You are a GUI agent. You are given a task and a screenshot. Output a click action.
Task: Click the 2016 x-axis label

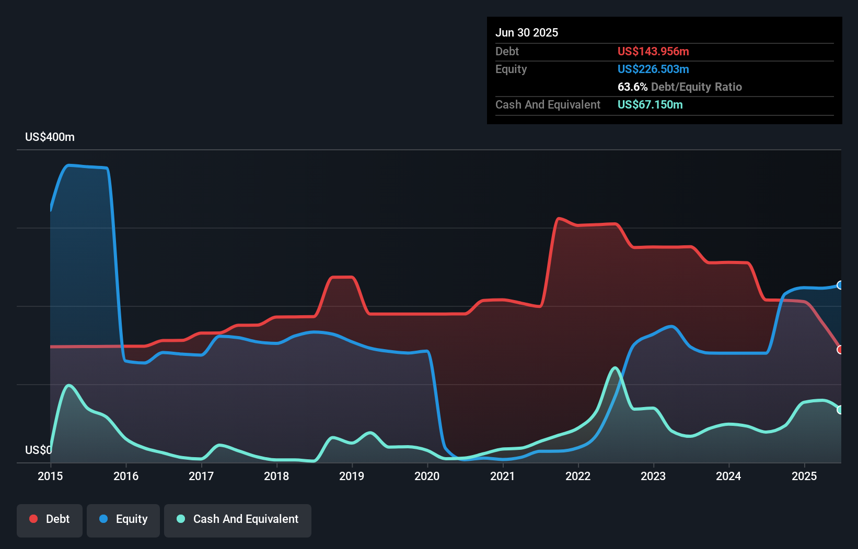(126, 476)
